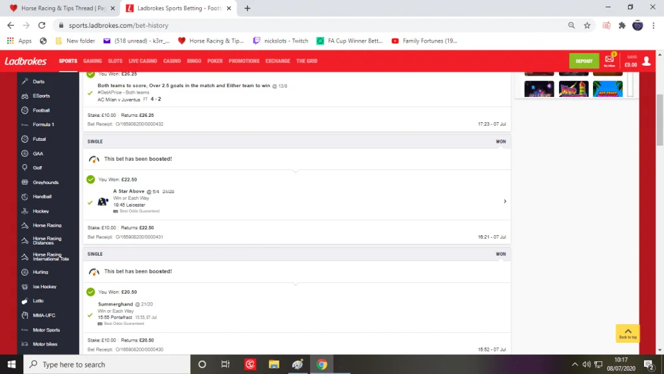Viewport: 664px width, 374px height.
Task: Open notification center icon
Action: (649, 364)
